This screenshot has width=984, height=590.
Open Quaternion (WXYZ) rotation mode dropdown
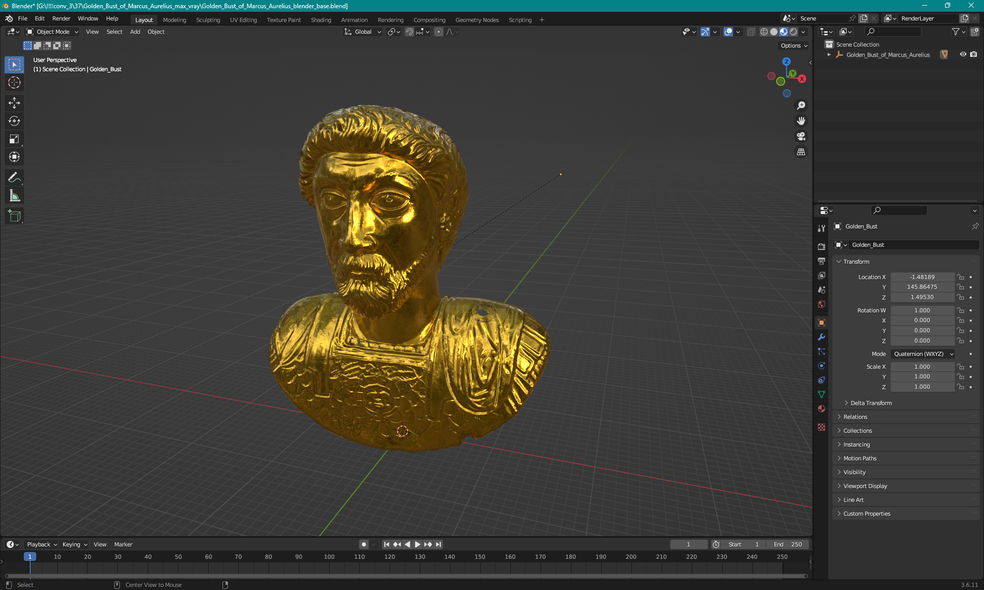[x=922, y=354]
